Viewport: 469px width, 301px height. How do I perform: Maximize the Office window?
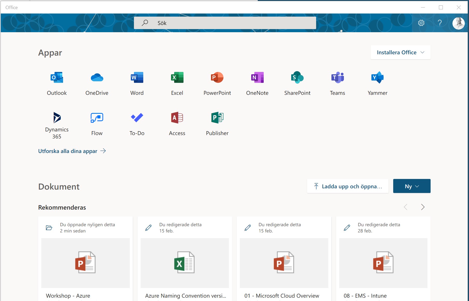441,7
